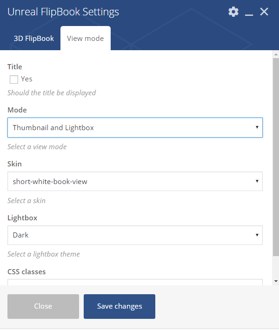
Task: Click the Close button
Action: click(x=43, y=306)
